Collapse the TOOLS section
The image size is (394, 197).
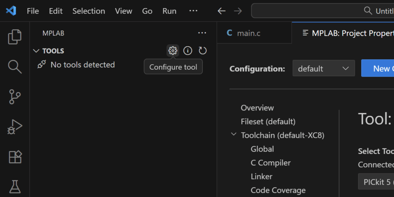37,51
